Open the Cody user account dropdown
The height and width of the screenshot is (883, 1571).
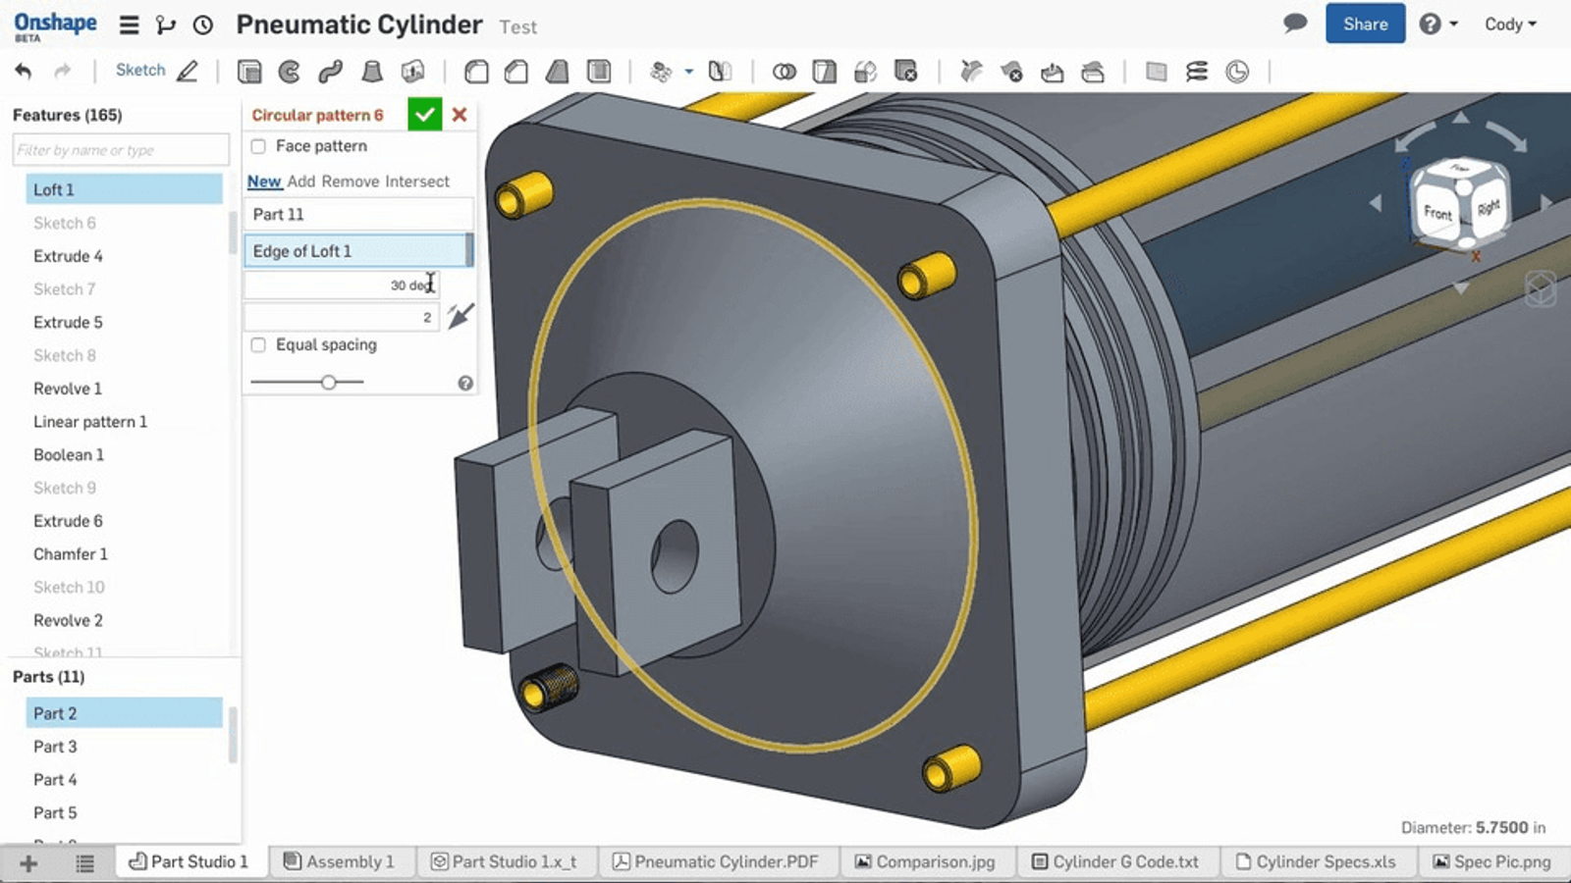(x=1509, y=25)
